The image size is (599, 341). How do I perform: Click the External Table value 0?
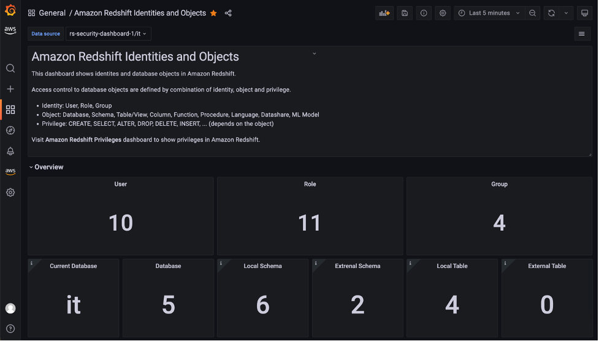(547, 305)
